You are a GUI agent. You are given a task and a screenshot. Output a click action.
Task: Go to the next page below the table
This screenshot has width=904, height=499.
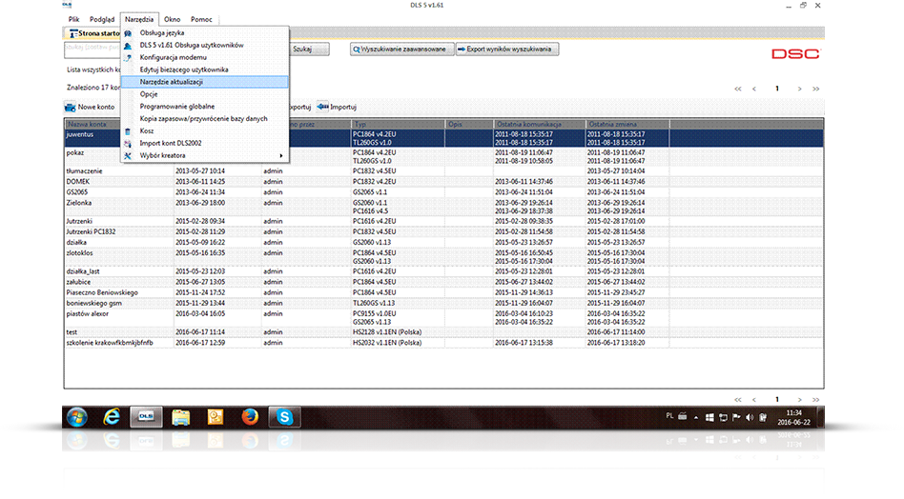click(x=800, y=399)
